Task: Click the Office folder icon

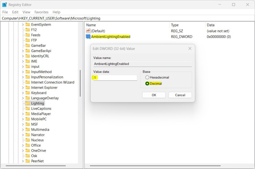Action: pos(28,145)
